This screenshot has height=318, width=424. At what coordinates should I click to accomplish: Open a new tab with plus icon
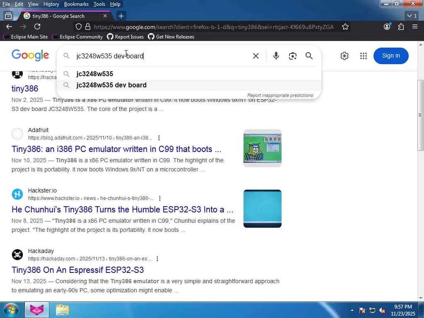tap(121, 16)
